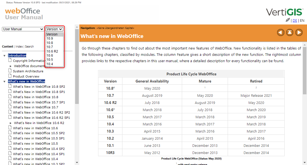Image resolution: width=307 pixels, height=165 pixels.
Task: Go to the next chapter arrow
Action: tap(299, 32)
